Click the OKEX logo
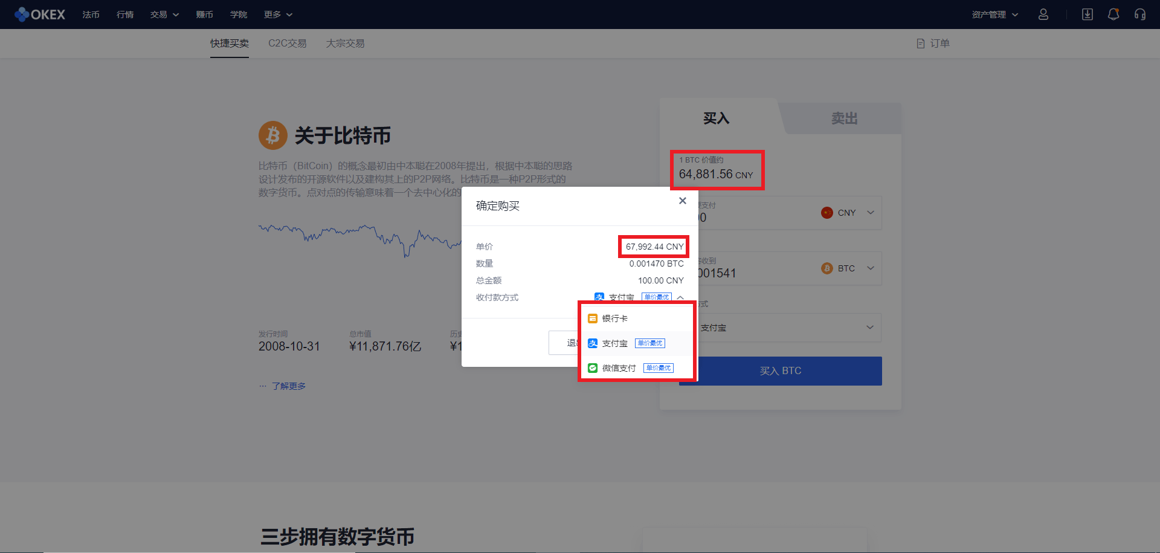 (40, 15)
